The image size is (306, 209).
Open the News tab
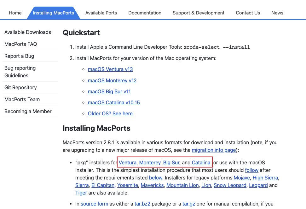pos(277,13)
